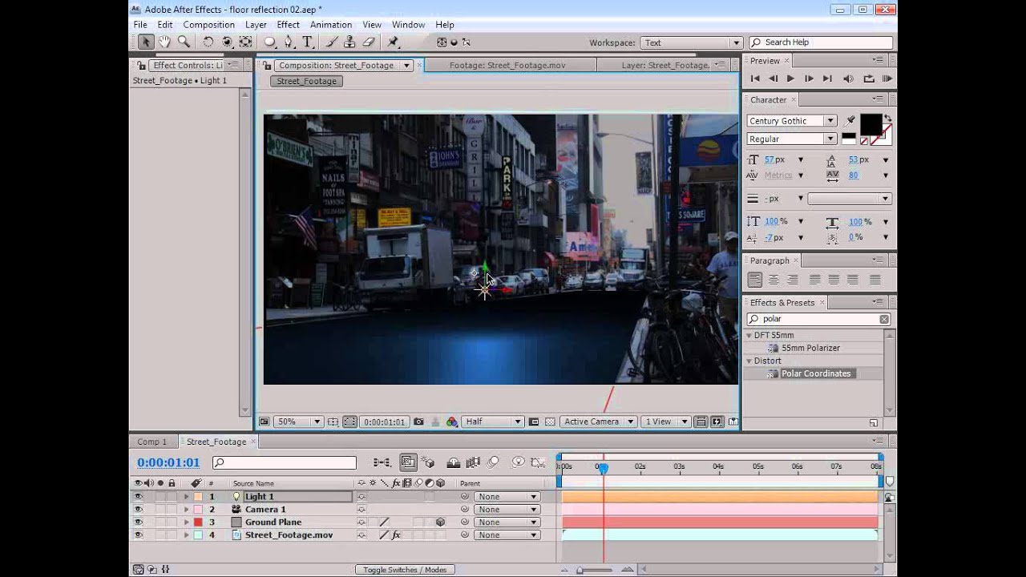Play the composition preview
The image size is (1026, 577).
point(790,79)
